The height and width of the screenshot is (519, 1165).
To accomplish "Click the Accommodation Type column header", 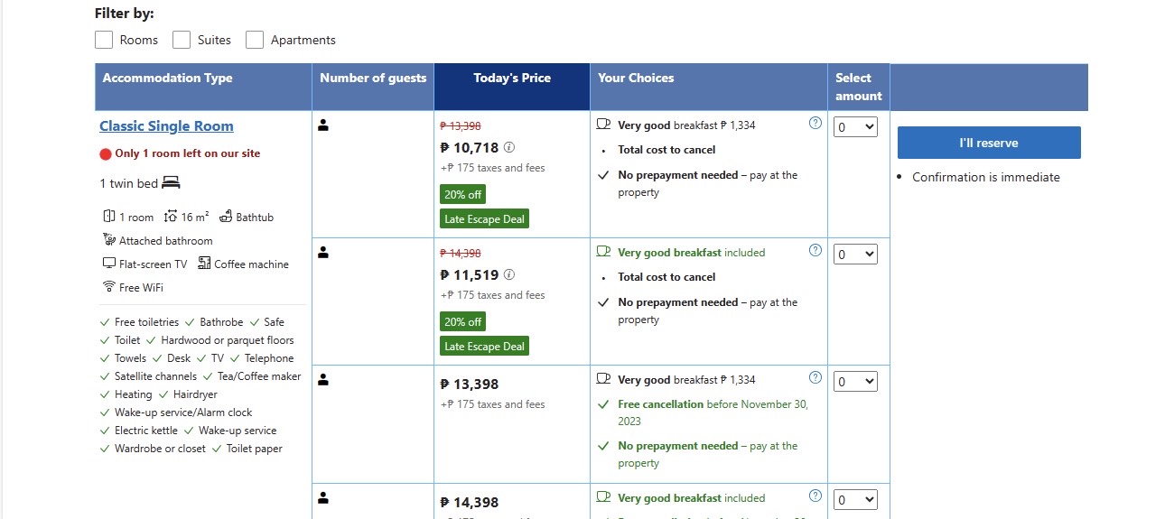I will (x=168, y=79).
